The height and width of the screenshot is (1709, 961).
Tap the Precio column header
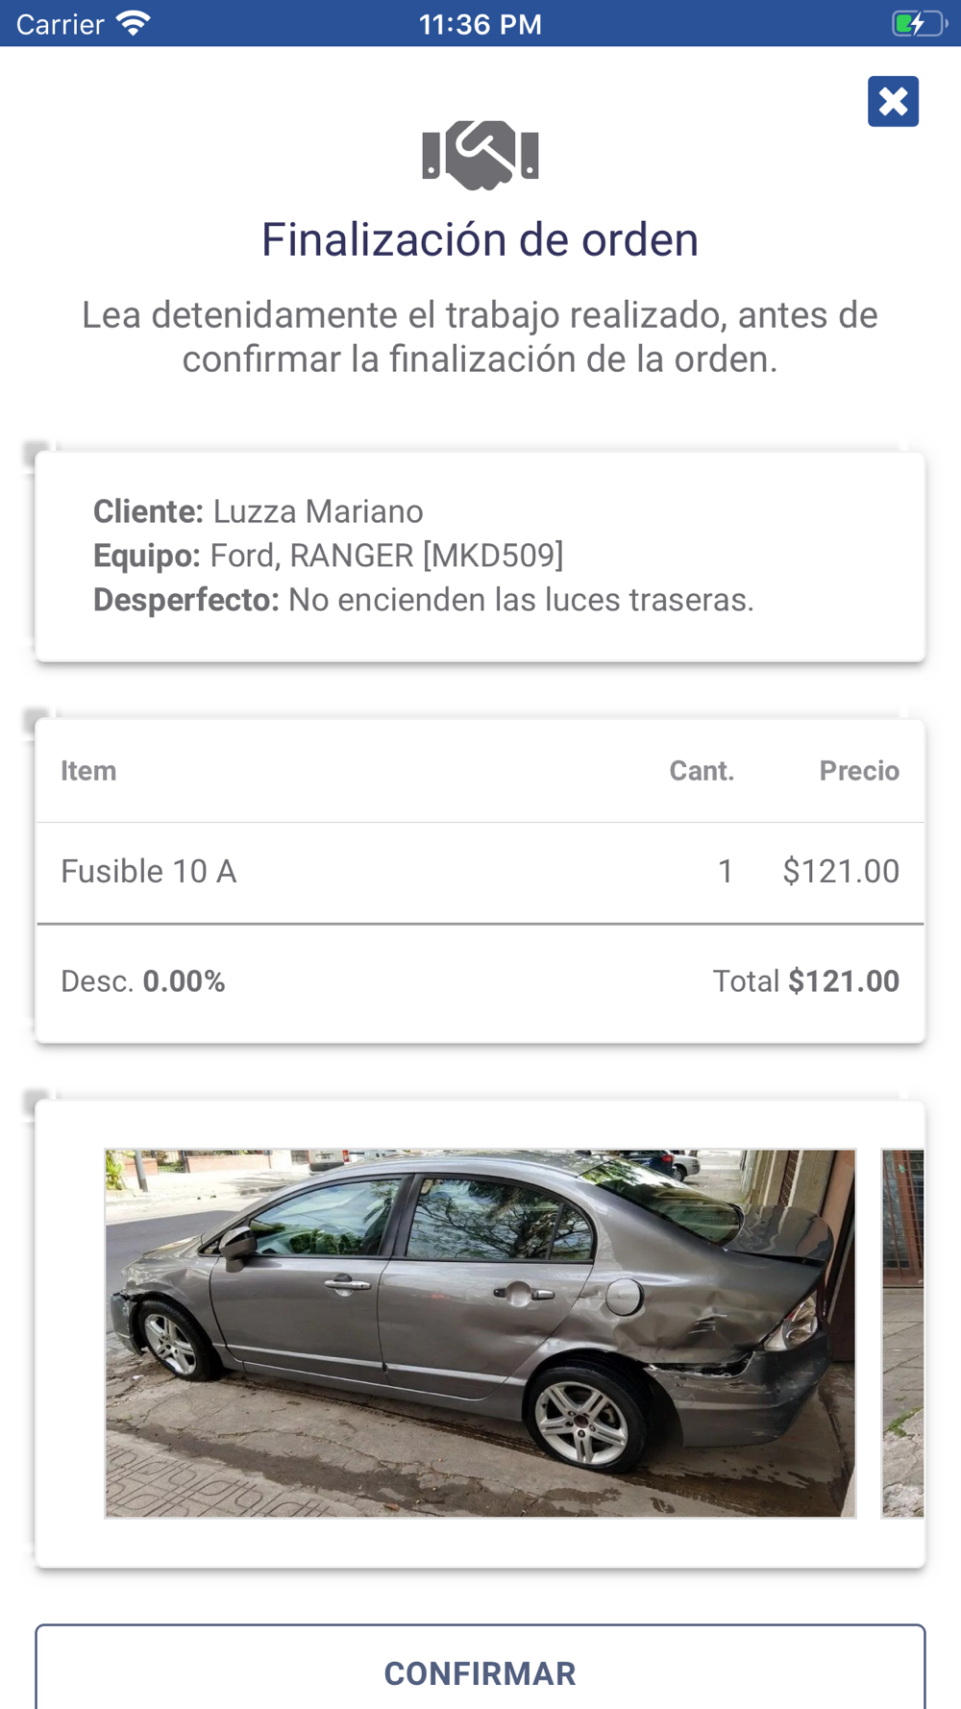pyautogui.click(x=859, y=771)
